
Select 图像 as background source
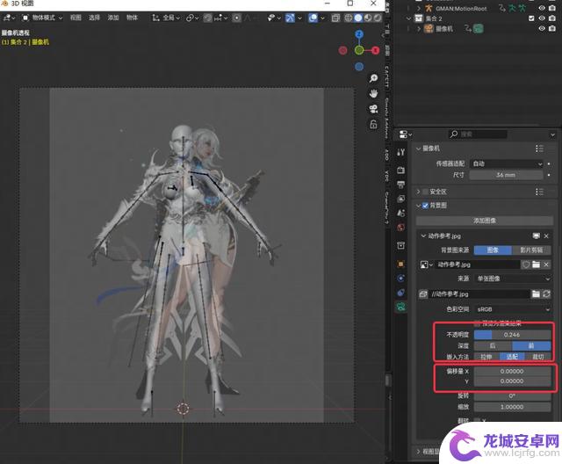[x=493, y=250]
